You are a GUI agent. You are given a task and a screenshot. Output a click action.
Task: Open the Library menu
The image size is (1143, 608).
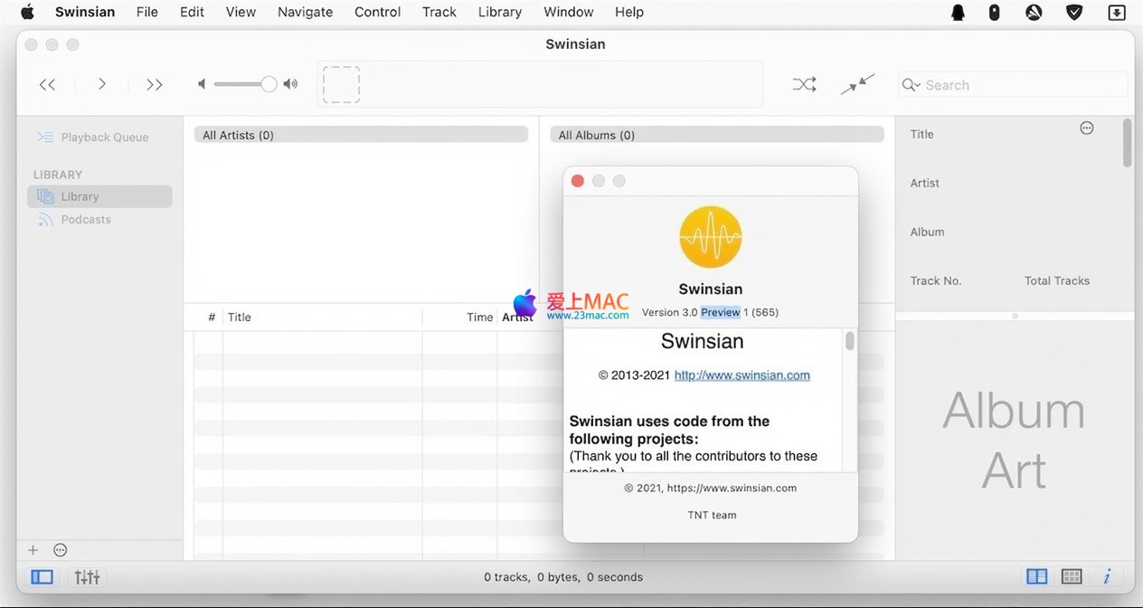[499, 12]
